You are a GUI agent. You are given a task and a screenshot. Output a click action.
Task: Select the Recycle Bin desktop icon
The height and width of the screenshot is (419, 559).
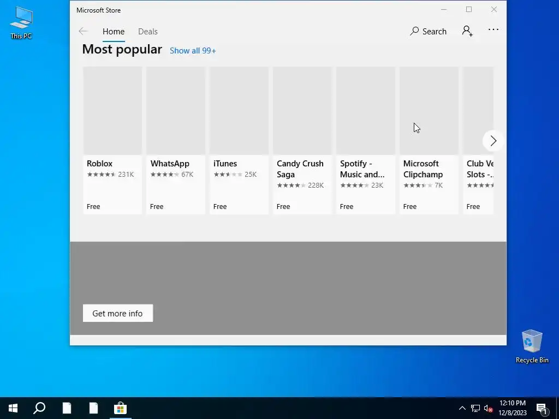point(532,346)
